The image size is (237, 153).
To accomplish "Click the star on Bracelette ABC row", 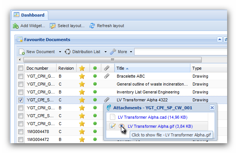I will click(x=82, y=76).
